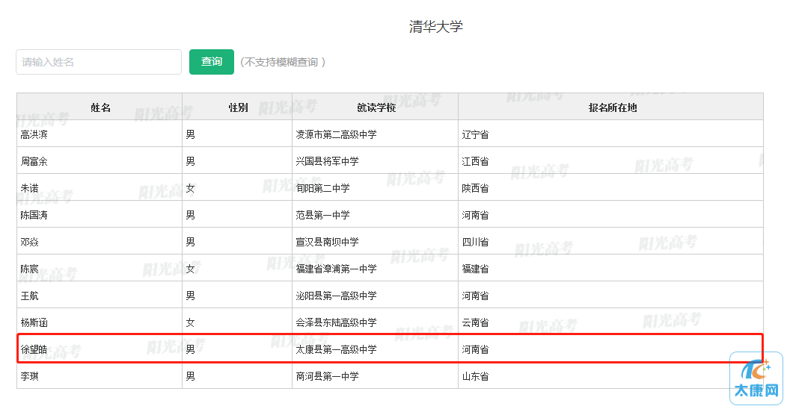Image resolution: width=787 pixels, height=409 pixels.
Task: Focus the 请输入姓名 name input field
Action: tap(99, 62)
